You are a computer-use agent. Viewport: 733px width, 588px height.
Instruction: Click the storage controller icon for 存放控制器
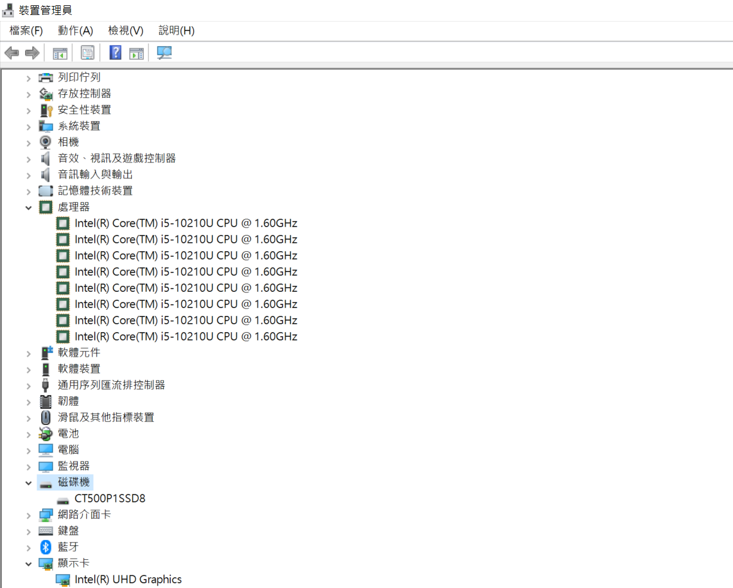pos(46,94)
